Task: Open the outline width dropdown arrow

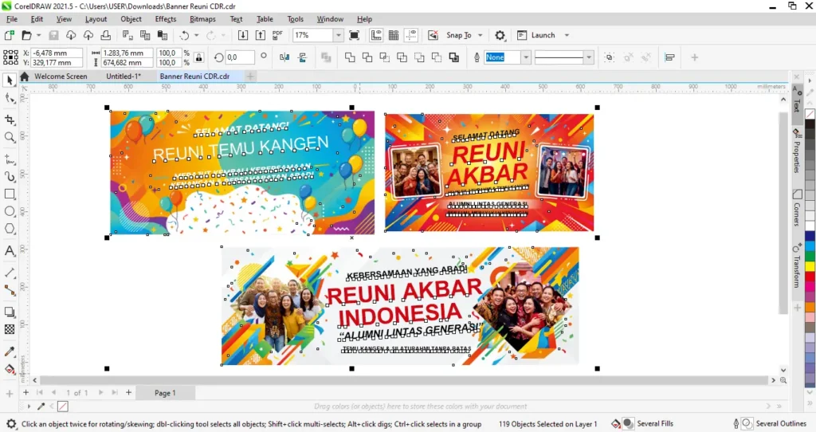Action: pyautogui.click(x=526, y=57)
